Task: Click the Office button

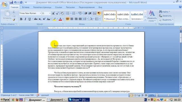Action: (x=5, y=4)
